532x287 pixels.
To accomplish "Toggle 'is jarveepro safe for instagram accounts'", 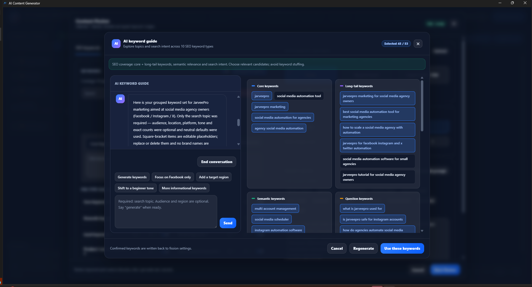I will (x=373, y=219).
